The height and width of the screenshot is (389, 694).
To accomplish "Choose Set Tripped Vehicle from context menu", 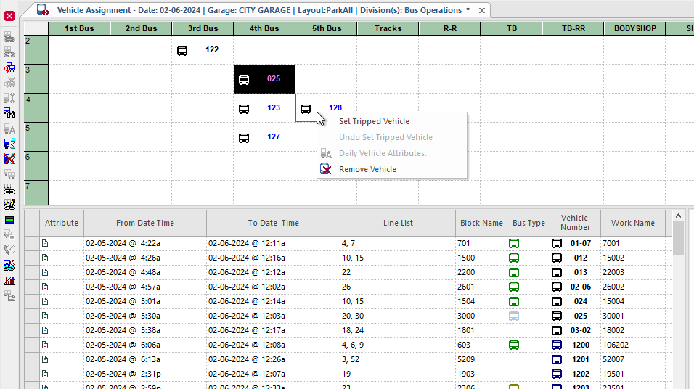I will pyautogui.click(x=374, y=122).
